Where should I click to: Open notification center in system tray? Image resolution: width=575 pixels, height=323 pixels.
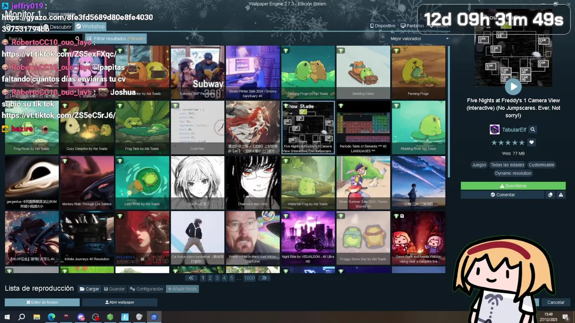point(566,317)
